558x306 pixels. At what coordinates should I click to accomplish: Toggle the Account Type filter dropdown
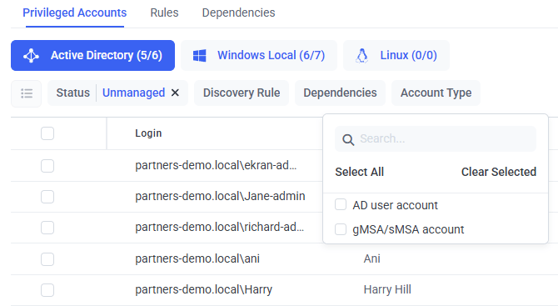coord(436,93)
